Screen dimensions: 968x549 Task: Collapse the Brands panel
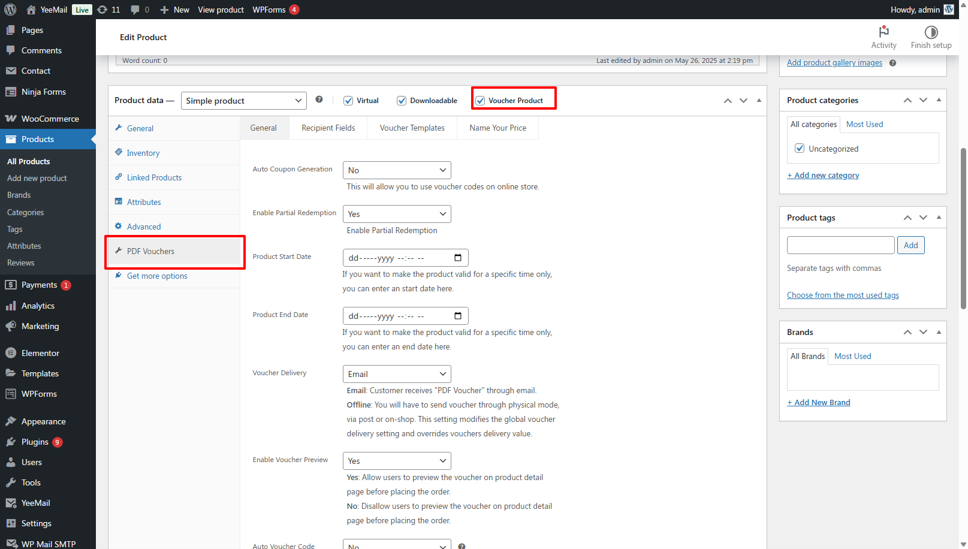[939, 332]
